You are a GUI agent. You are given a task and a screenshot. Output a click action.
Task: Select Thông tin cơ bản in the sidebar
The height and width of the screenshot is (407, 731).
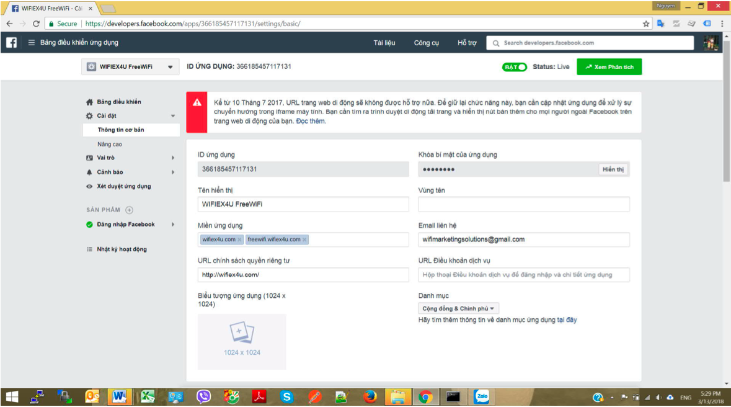pos(131,130)
